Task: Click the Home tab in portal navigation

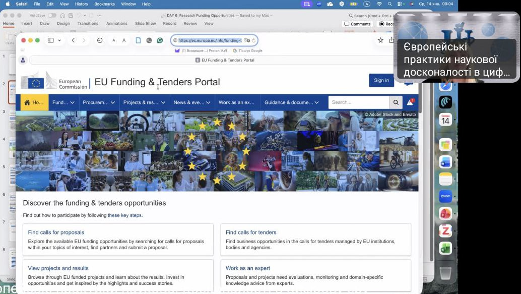Action: click(34, 102)
